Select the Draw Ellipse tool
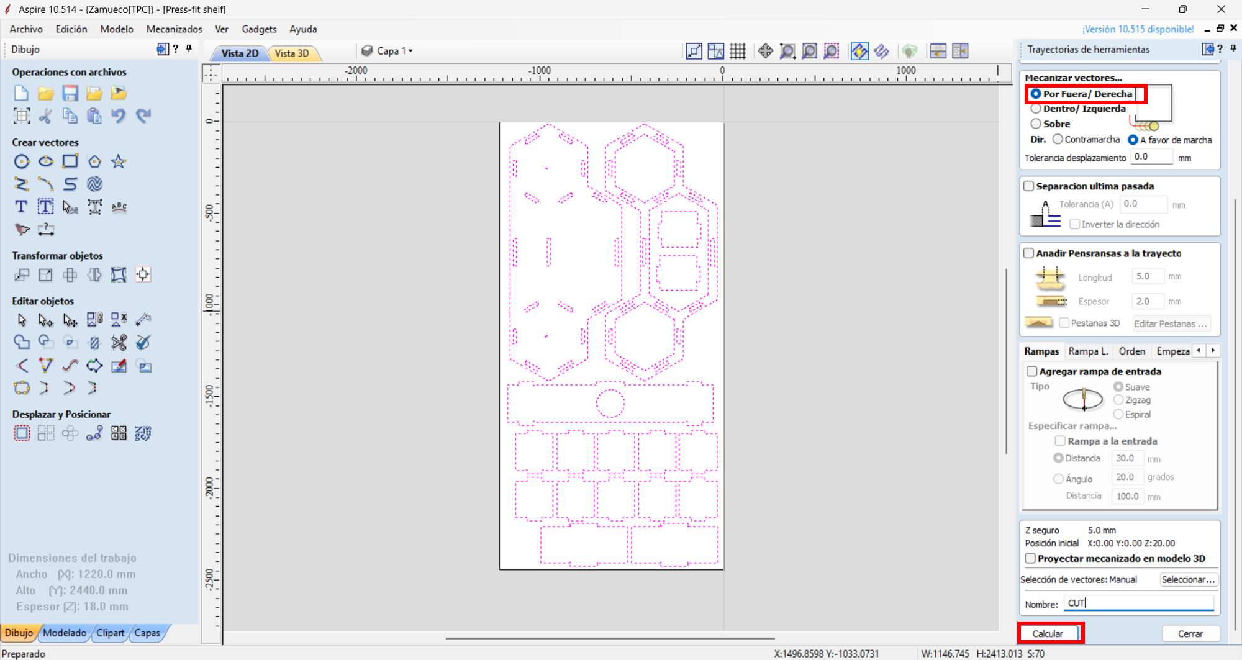This screenshot has width=1242, height=660. click(45, 161)
